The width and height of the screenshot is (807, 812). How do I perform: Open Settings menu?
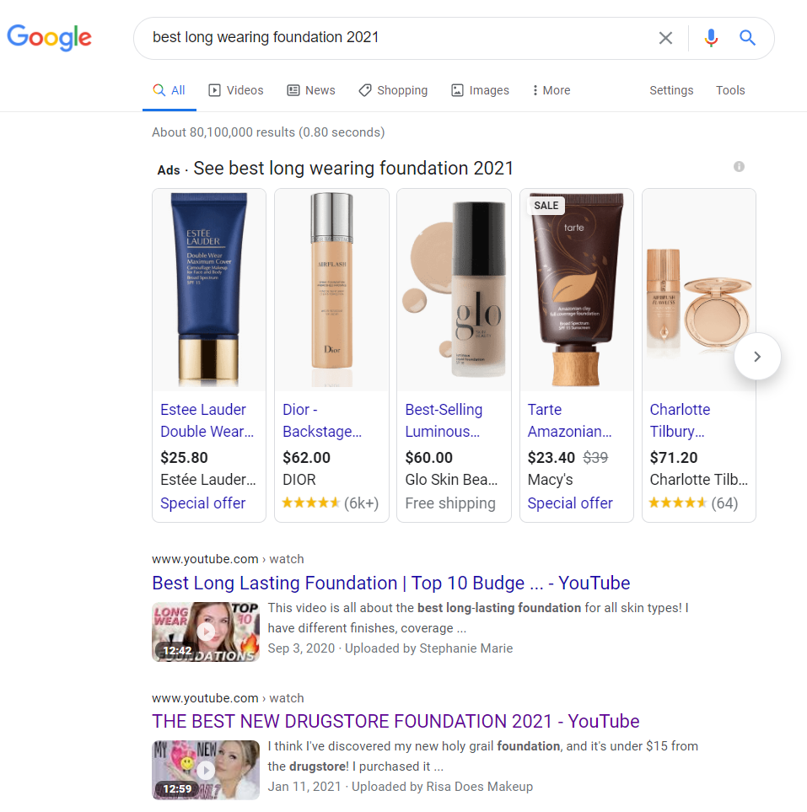pos(671,90)
